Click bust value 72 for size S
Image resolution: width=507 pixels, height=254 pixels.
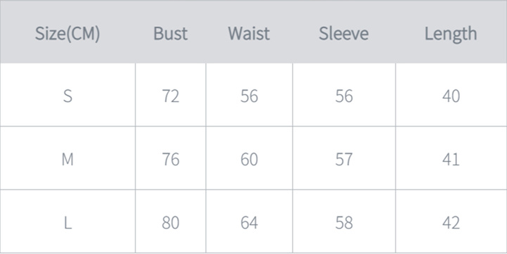(171, 96)
